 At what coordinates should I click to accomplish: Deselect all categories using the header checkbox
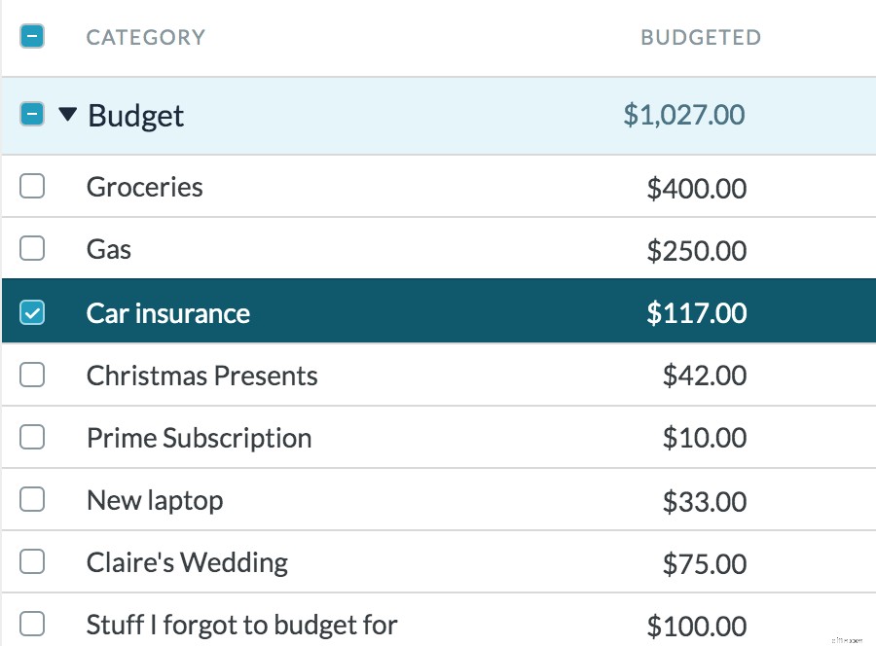coord(32,36)
